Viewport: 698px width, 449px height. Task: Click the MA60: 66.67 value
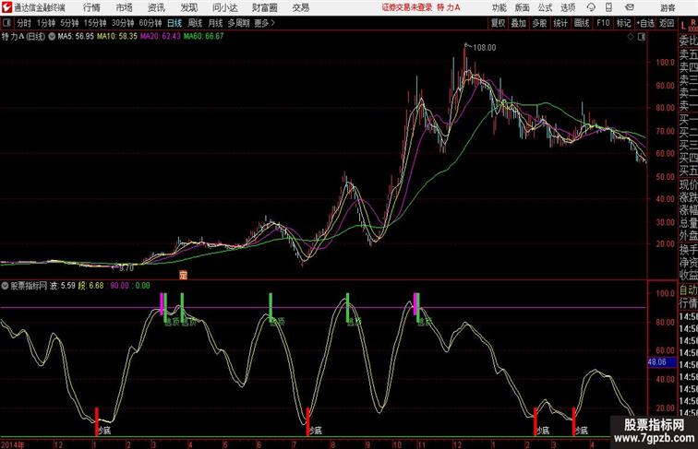tap(203, 37)
